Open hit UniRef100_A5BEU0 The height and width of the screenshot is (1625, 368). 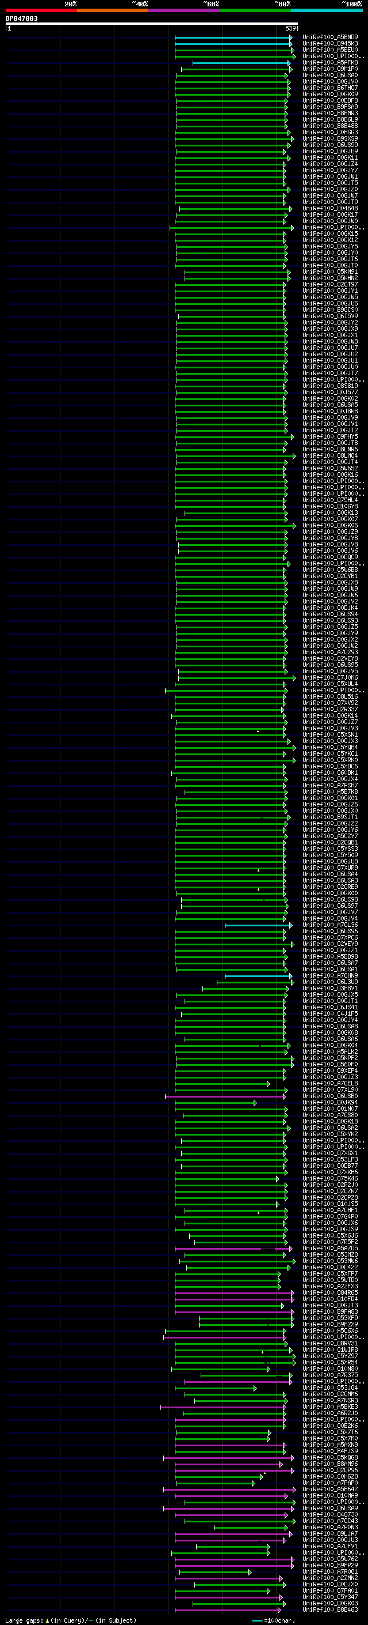pyautogui.click(x=330, y=50)
